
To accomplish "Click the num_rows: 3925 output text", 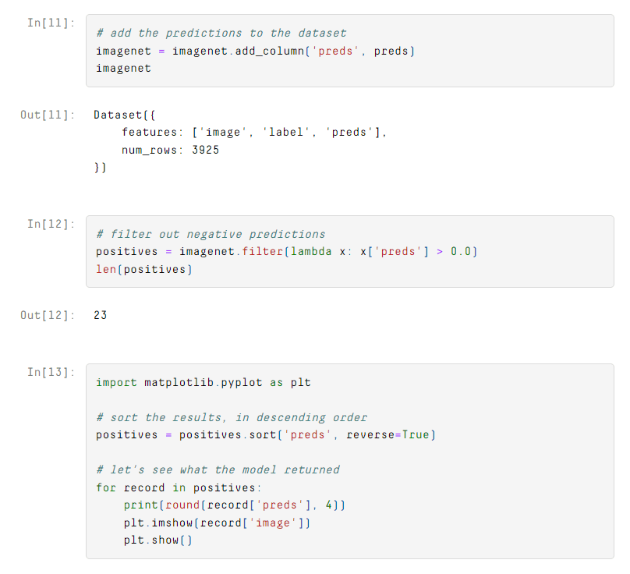I will [170, 150].
